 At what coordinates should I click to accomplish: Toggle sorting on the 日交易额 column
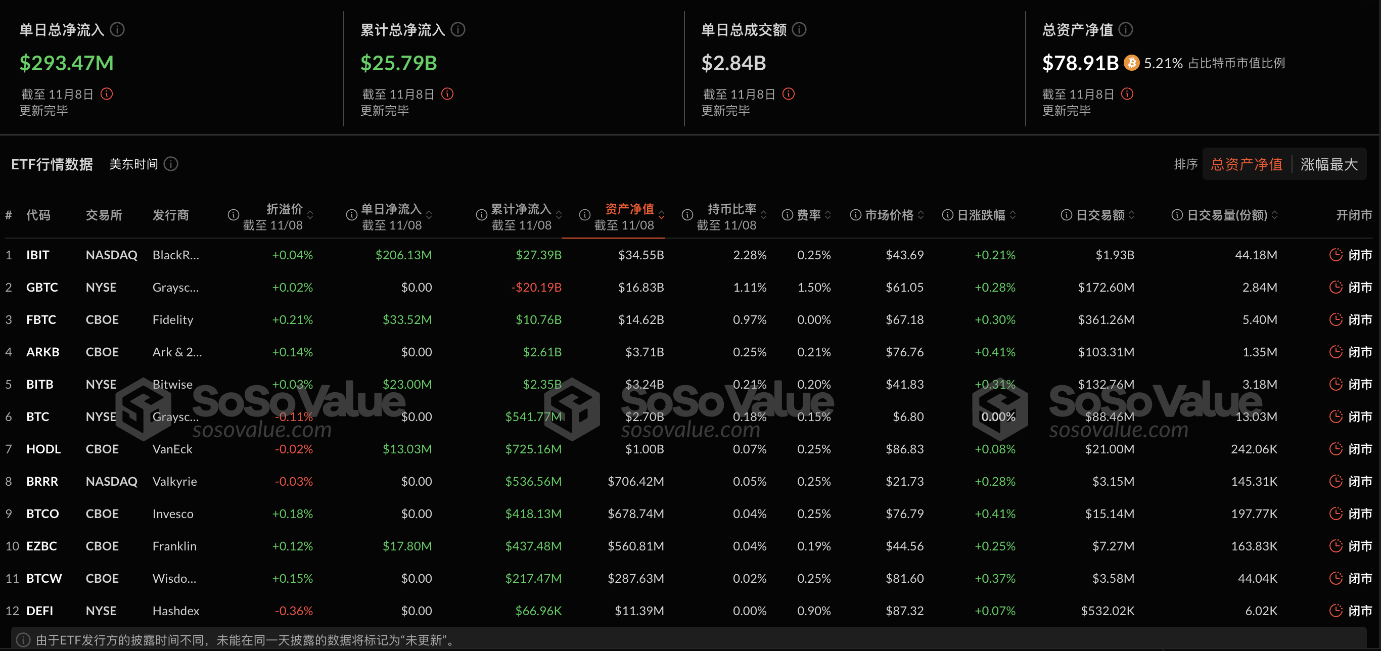coord(1131,214)
